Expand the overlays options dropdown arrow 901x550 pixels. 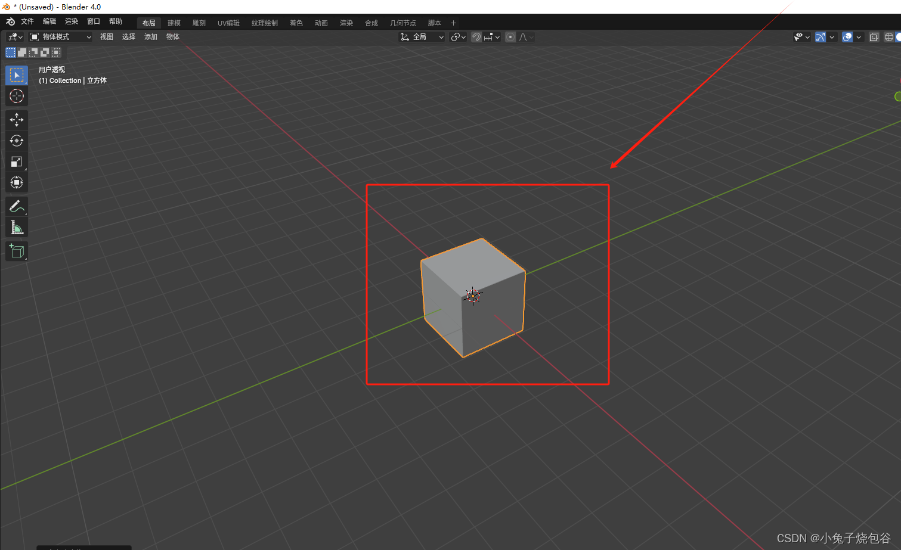coord(859,37)
